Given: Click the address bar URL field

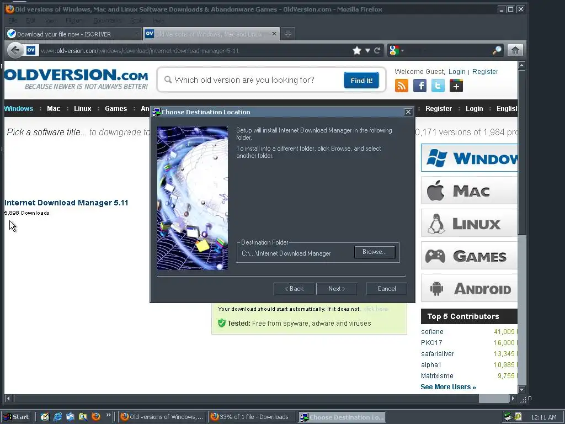Looking at the screenshot, I should 195,50.
